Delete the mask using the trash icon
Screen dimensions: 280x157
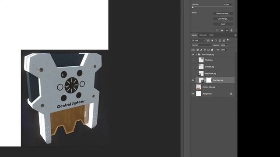coord(231,31)
